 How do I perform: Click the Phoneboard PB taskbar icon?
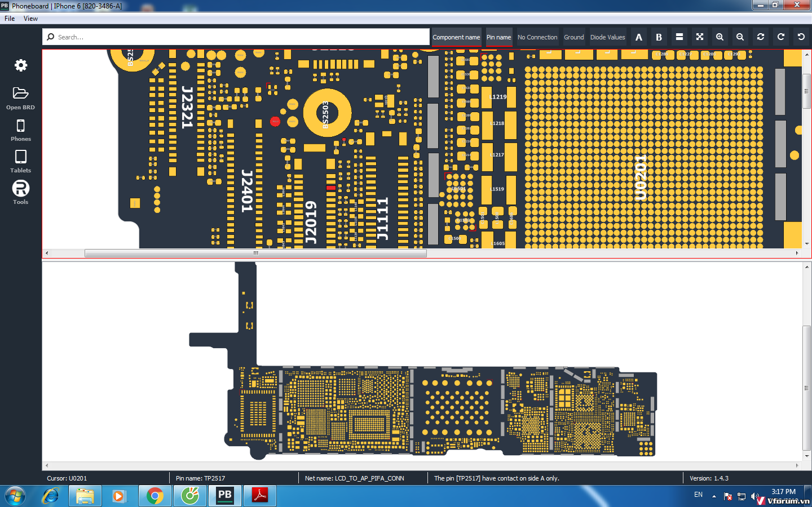224,496
